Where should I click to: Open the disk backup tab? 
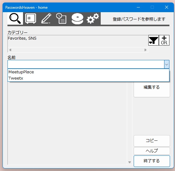(77, 18)
